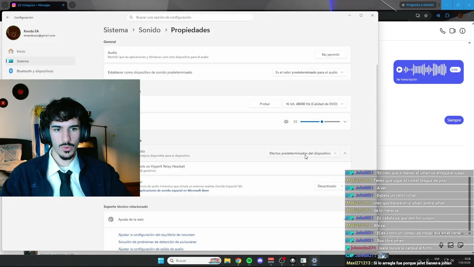Click the Instagram sticker icon
Screen dimensions: 474x267
[461, 245]
